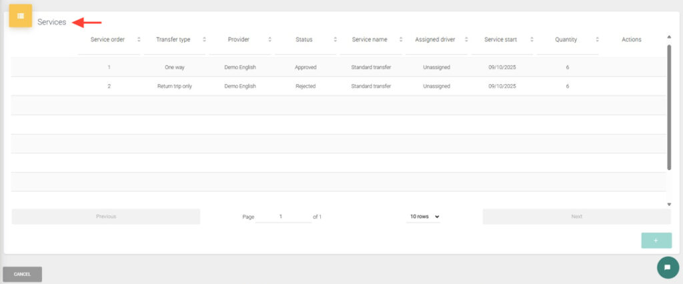Sort by Assigned driver column arrows
The height and width of the screenshot is (284, 683).
point(466,40)
